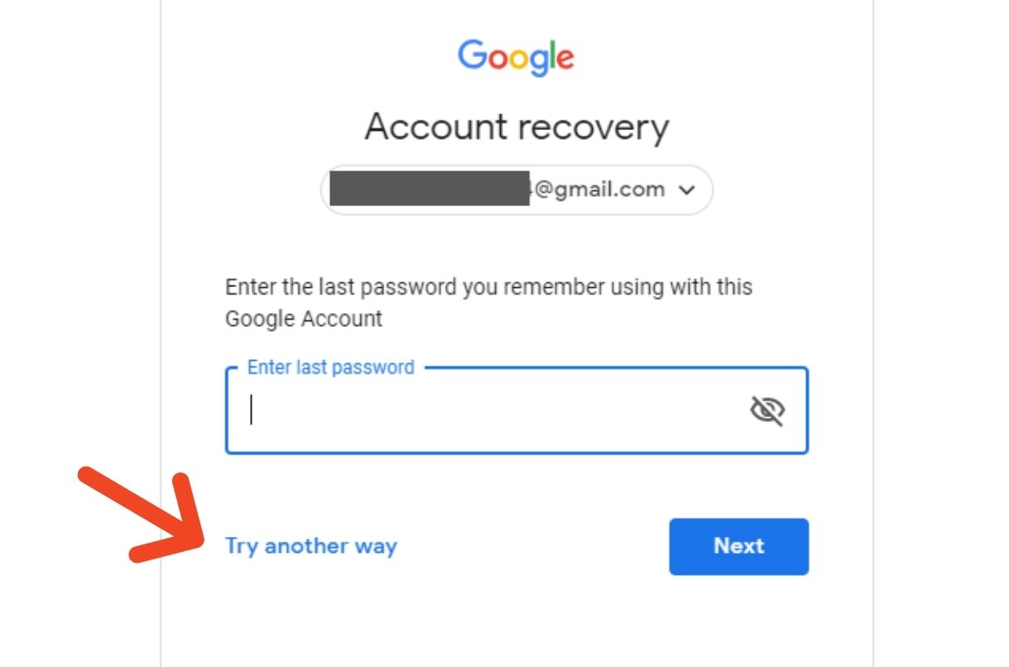Click the Google Account words in the instructions
Screen dimensions: 1009x667
tap(304, 319)
